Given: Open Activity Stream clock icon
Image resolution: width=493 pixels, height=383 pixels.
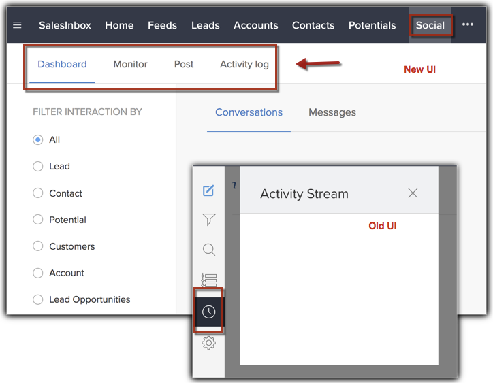Looking at the screenshot, I should (209, 312).
